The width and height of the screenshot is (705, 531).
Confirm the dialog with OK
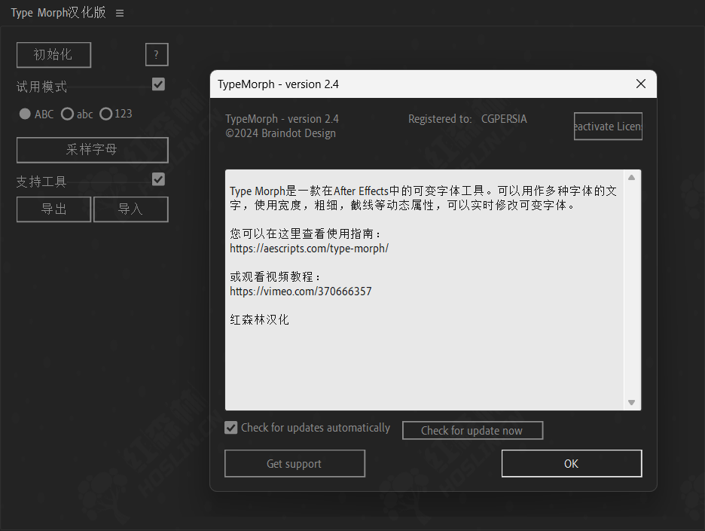572,463
